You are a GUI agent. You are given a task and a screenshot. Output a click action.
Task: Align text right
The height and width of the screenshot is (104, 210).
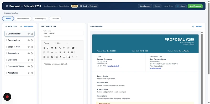pos(68,53)
